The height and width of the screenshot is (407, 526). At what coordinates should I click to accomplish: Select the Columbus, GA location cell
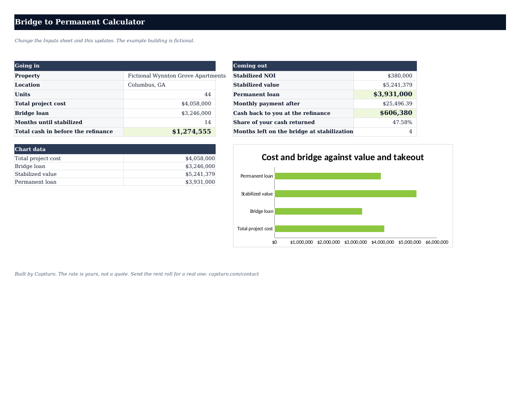(x=170, y=85)
